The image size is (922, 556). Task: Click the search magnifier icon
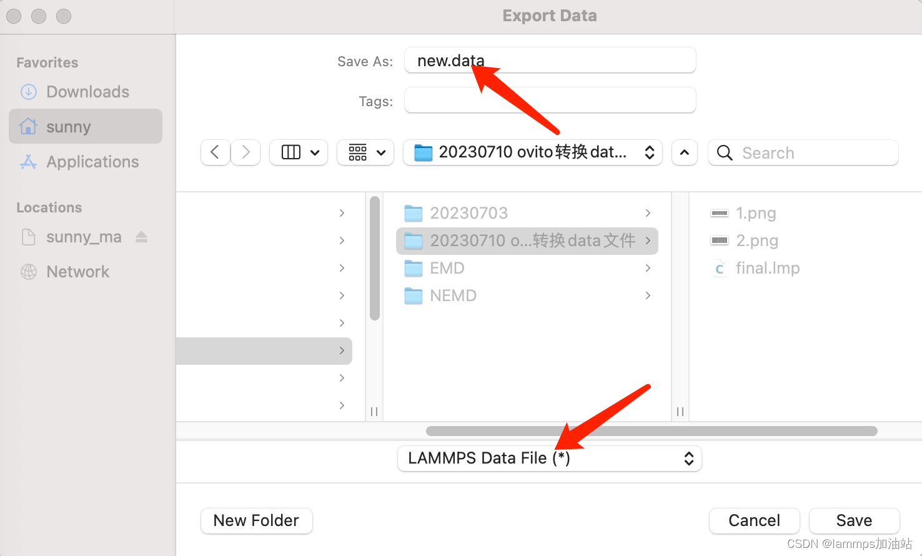725,152
